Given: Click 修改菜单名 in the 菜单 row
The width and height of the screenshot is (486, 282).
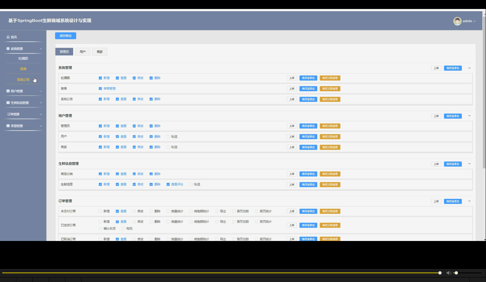Looking at the screenshot, I should coord(308,89).
